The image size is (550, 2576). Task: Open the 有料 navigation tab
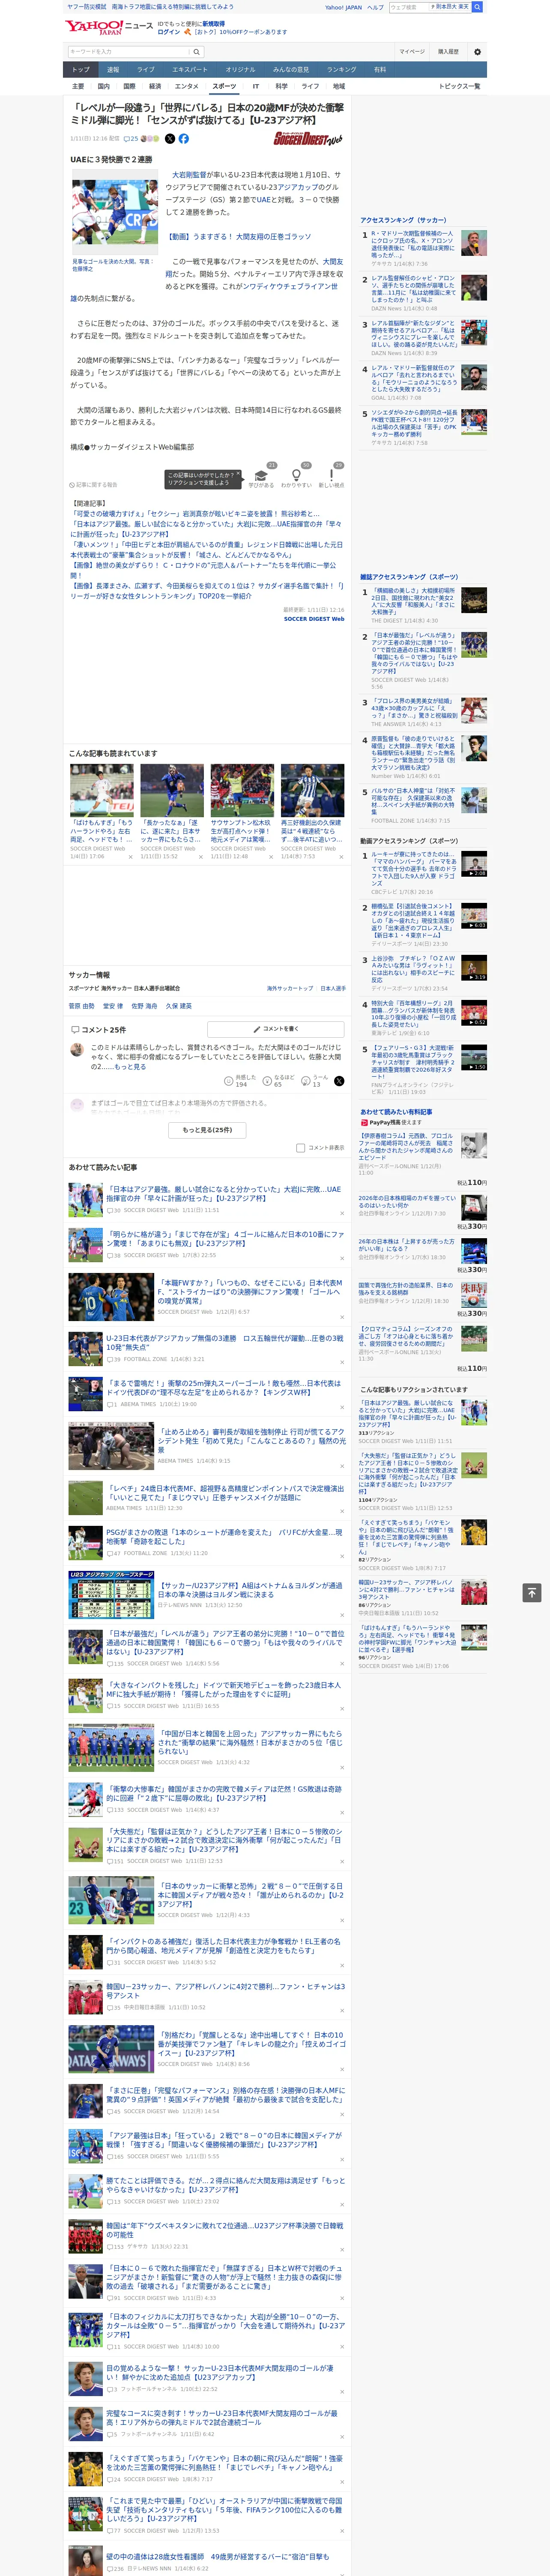click(380, 70)
